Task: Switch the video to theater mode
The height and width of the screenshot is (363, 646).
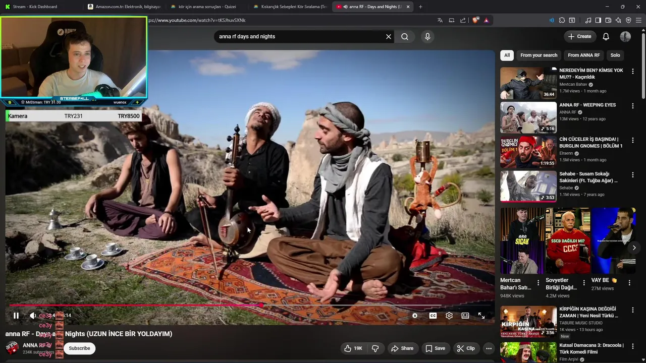Action: pyautogui.click(x=465, y=316)
